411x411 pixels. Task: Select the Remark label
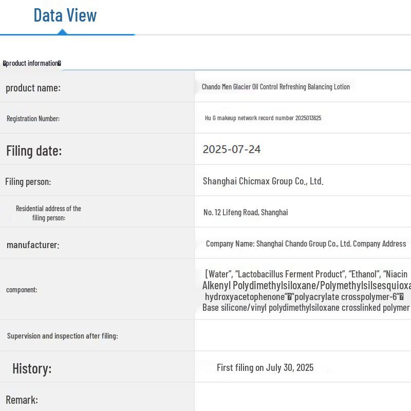(22, 400)
